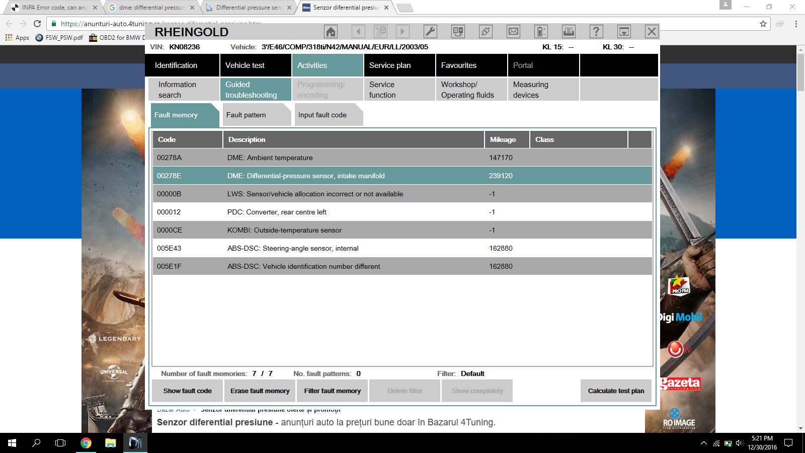Select Guided troubleshooting submenu
The height and width of the screenshot is (453, 805).
tap(256, 90)
